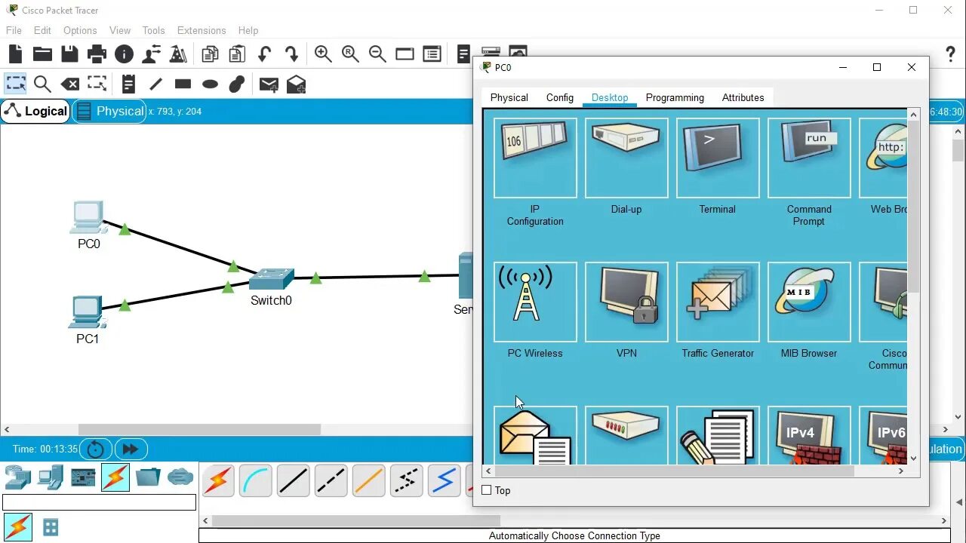Image resolution: width=966 pixels, height=543 pixels.
Task: Activate the Resize Shape tool
Action: (97, 84)
